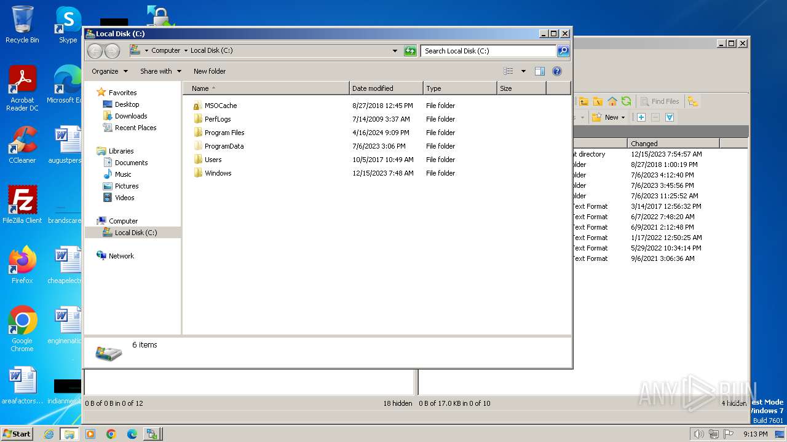Select the Windows folder icon

(197, 173)
